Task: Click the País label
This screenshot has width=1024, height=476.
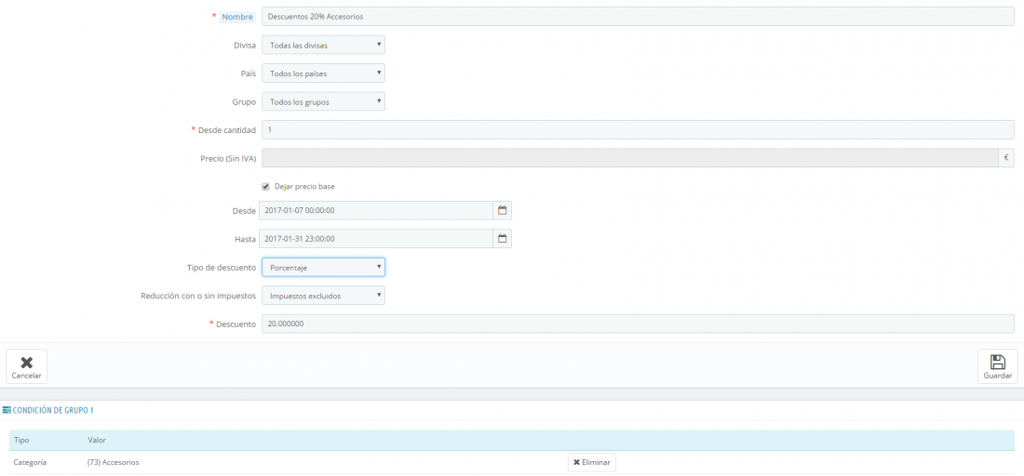Action: click(x=249, y=73)
